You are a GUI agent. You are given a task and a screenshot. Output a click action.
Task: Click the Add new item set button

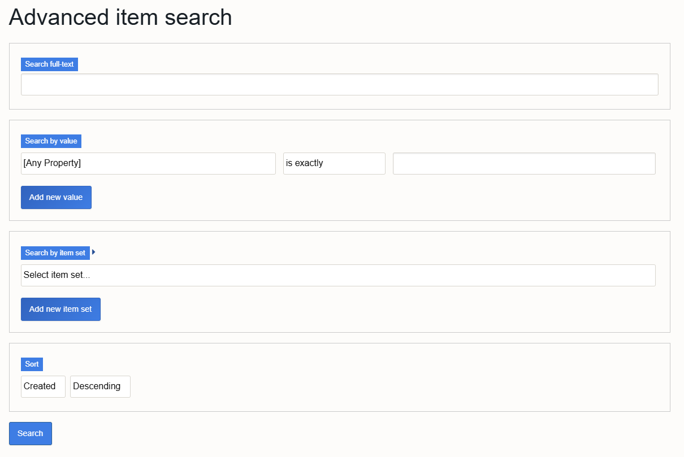pos(60,309)
